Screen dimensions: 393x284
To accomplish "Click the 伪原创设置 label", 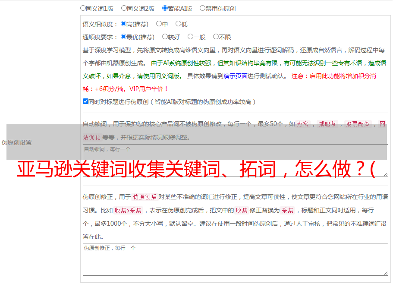I will coord(16,142).
